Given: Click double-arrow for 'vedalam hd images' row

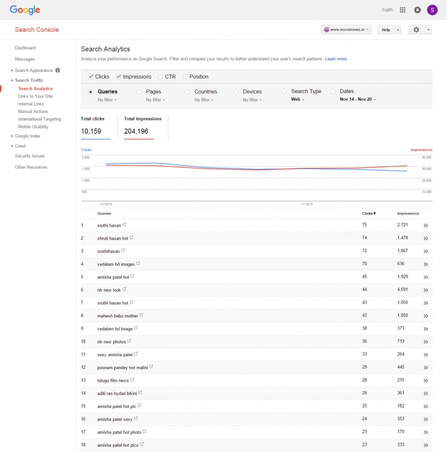Looking at the screenshot, I should click(x=426, y=264).
